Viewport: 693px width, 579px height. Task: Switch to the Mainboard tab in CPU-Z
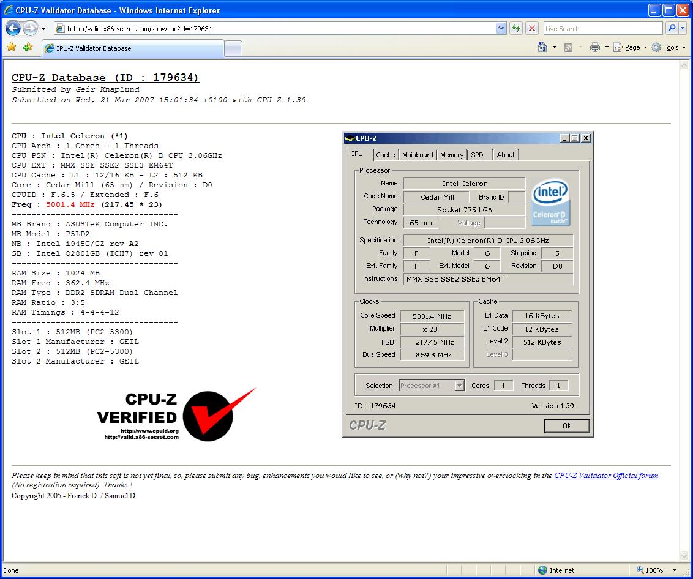(418, 155)
